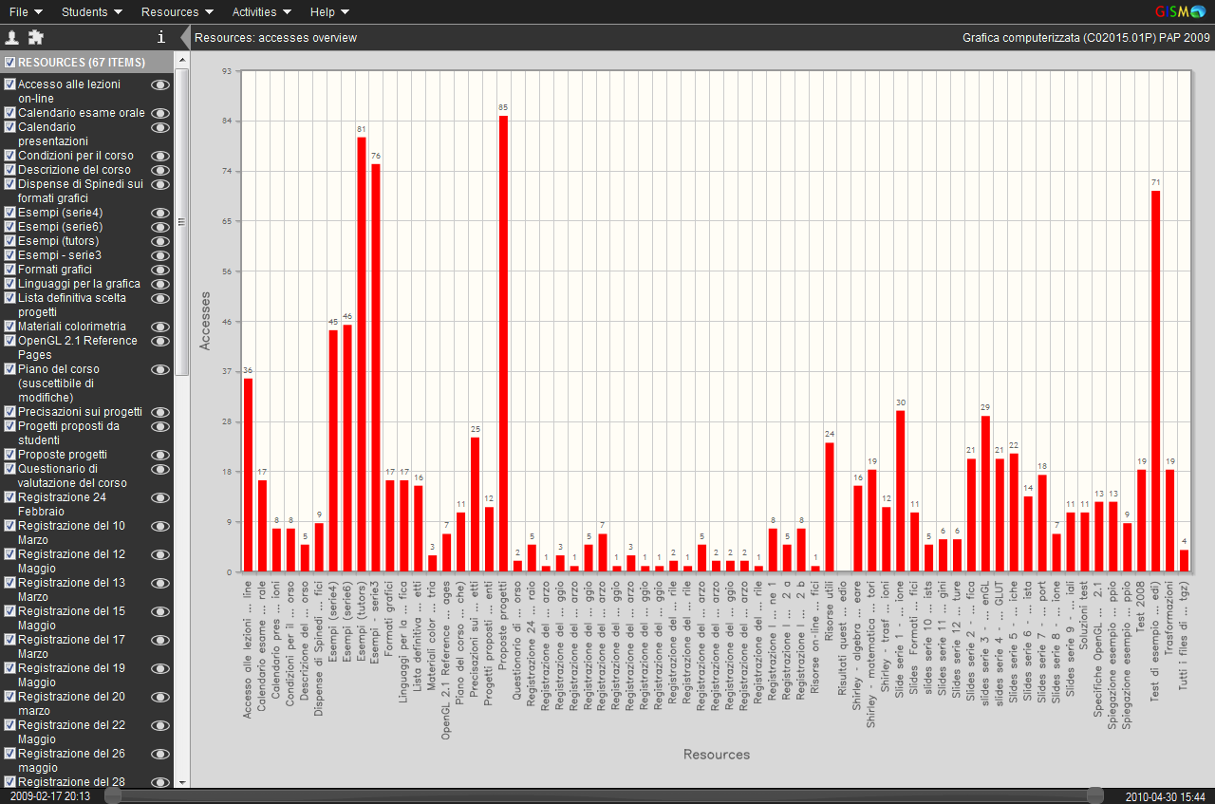Collapse the panel with the left arrow triangle

point(184,38)
